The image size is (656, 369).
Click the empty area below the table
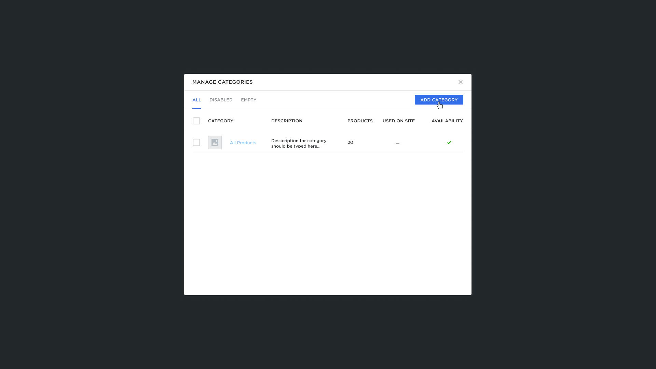327,222
